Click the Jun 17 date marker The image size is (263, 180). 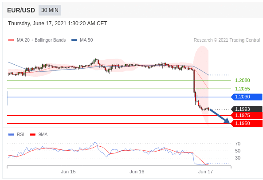pos(205,172)
